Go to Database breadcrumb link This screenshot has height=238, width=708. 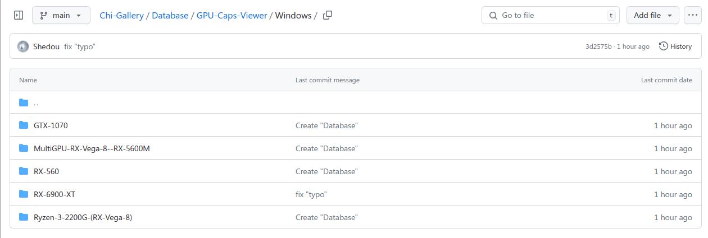pos(170,15)
